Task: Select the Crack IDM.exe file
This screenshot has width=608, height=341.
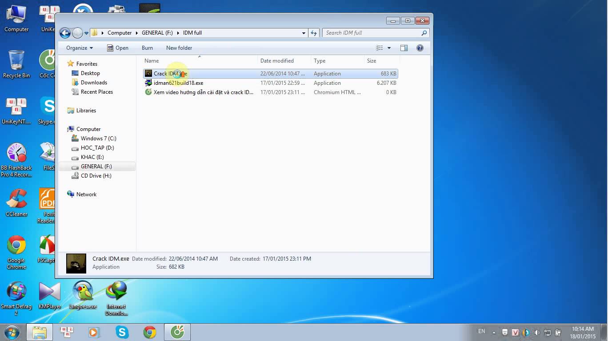Action: click(270, 74)
